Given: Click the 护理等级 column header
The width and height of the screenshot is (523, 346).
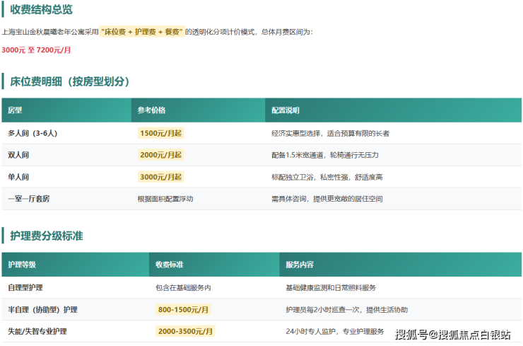Looking at the screenshot, I should pos(22,265).
